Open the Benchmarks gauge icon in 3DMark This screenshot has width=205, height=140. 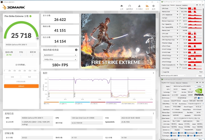tap(130, 6)
